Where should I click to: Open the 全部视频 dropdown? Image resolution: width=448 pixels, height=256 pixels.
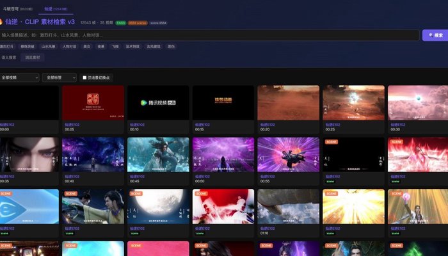[19, 77]
